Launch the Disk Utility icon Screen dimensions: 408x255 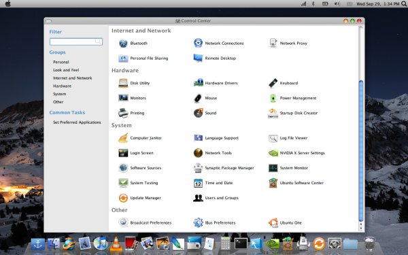tap(123, 83)
